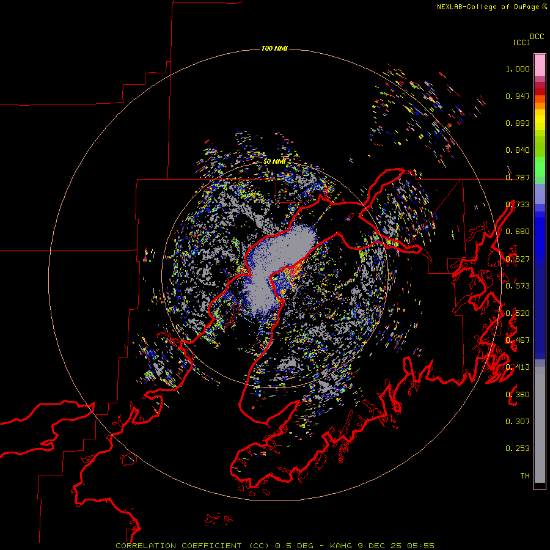Click the Correlation Coefficient caption at bottom
Image resolution: width=550 pixels, height=550 pixels.
pos(275,546)
